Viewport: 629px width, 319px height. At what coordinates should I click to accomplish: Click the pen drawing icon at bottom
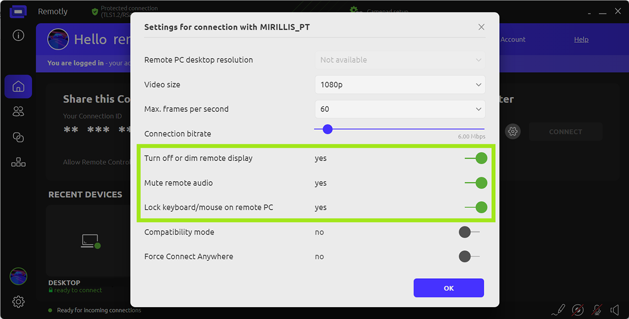(x=558, y=310)
